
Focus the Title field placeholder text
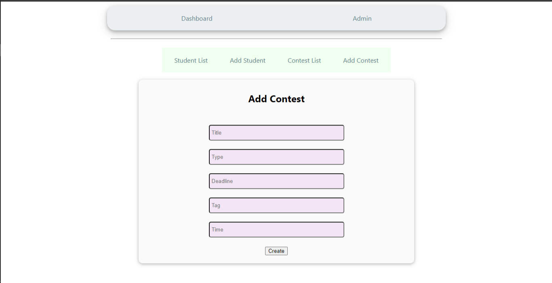tap(217, 132)
